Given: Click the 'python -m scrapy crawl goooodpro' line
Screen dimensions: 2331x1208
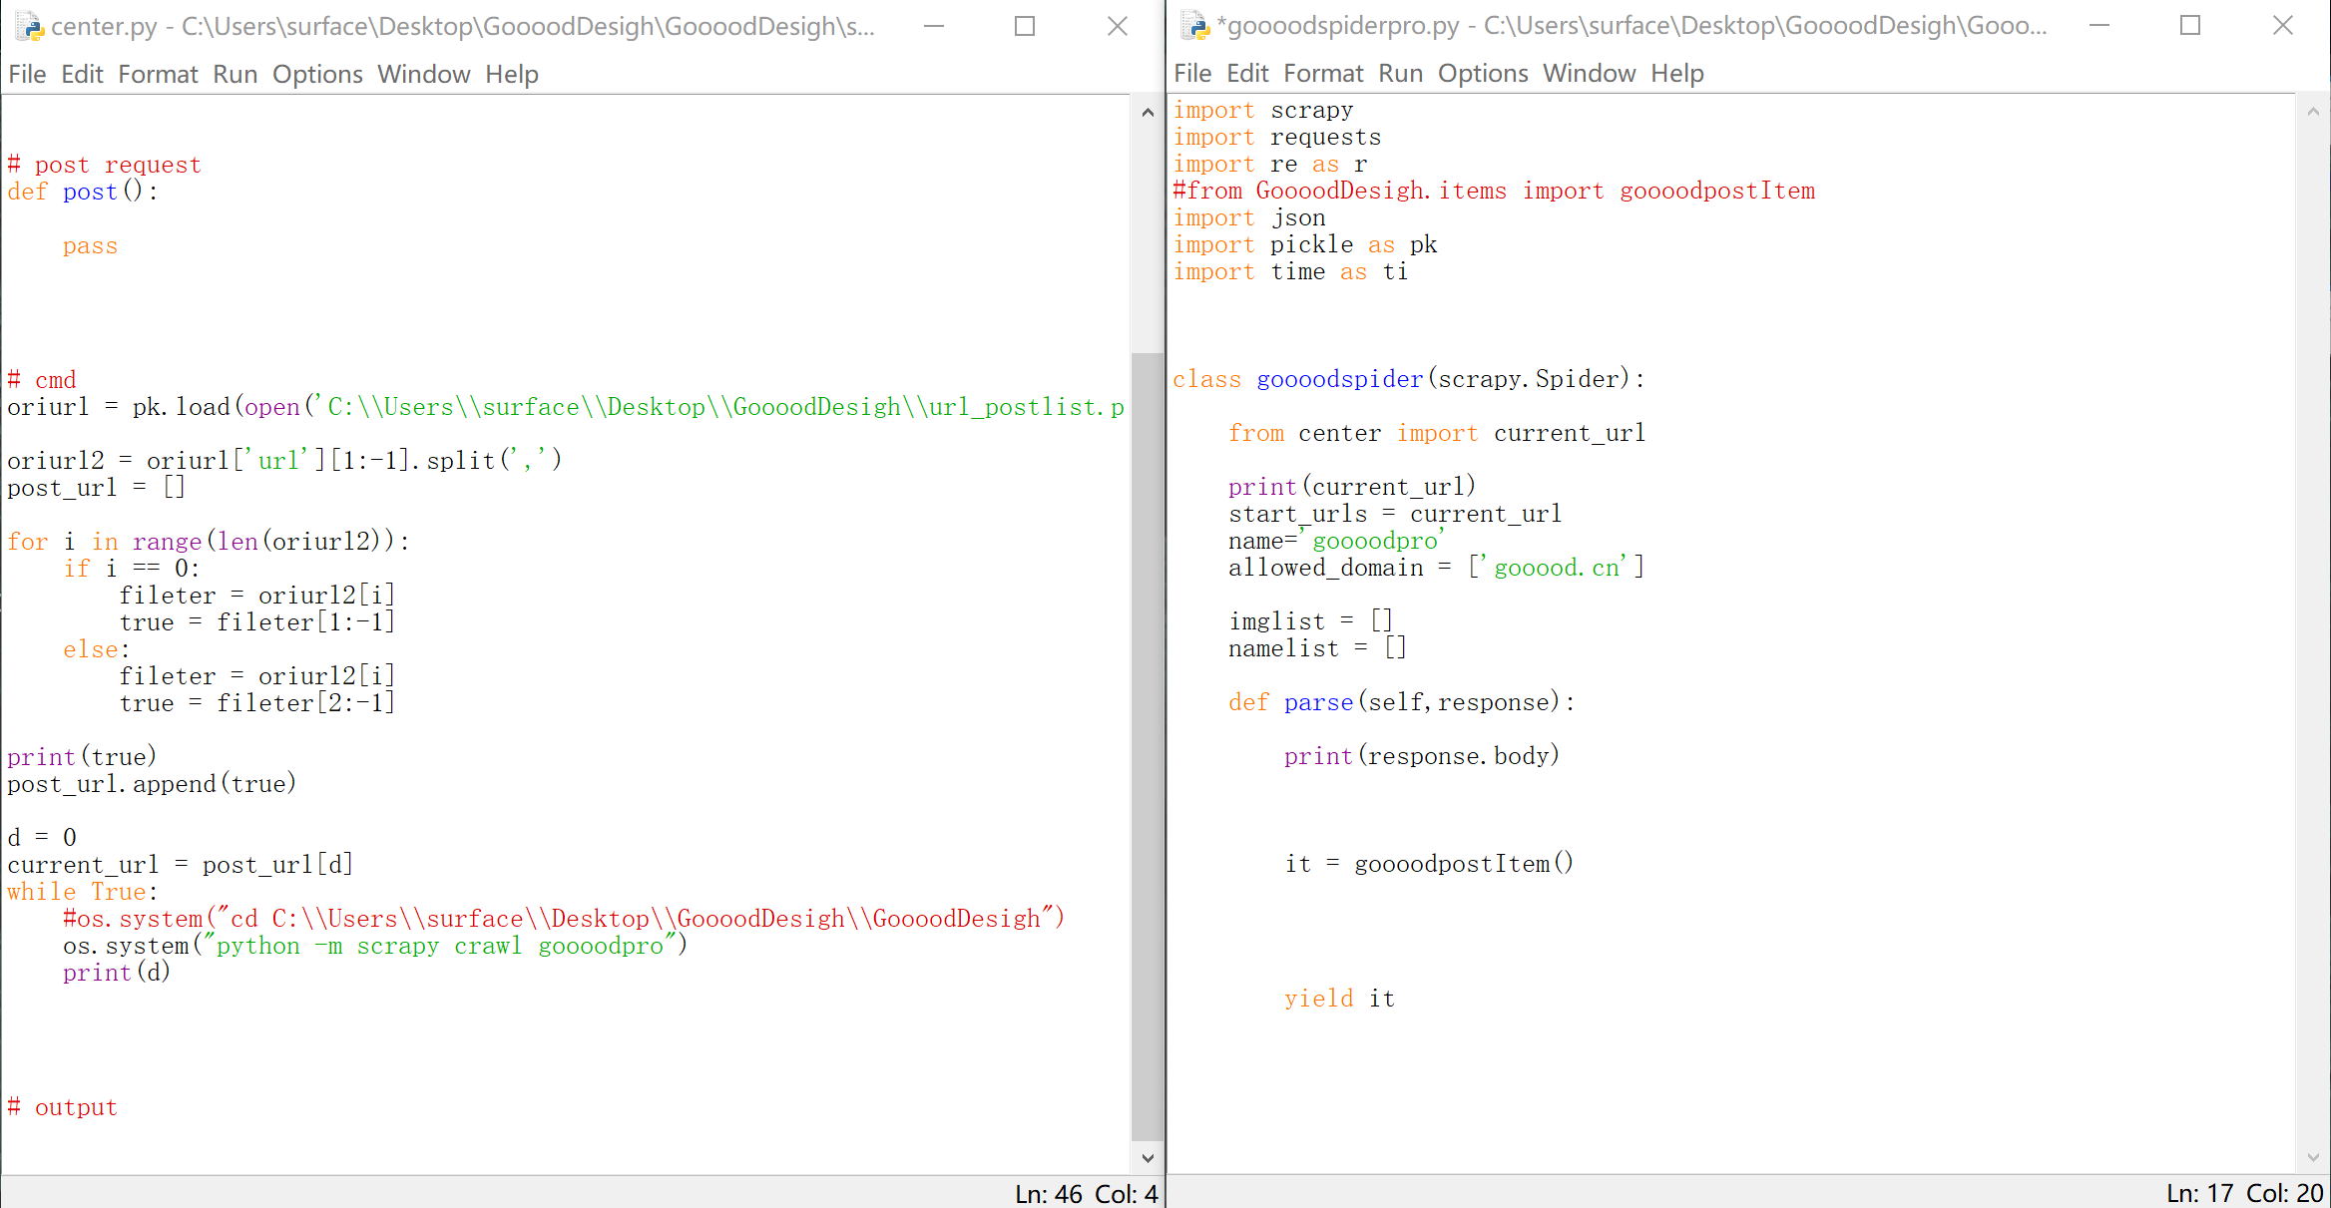Looking at the screenshot, I should click(375, 946).
